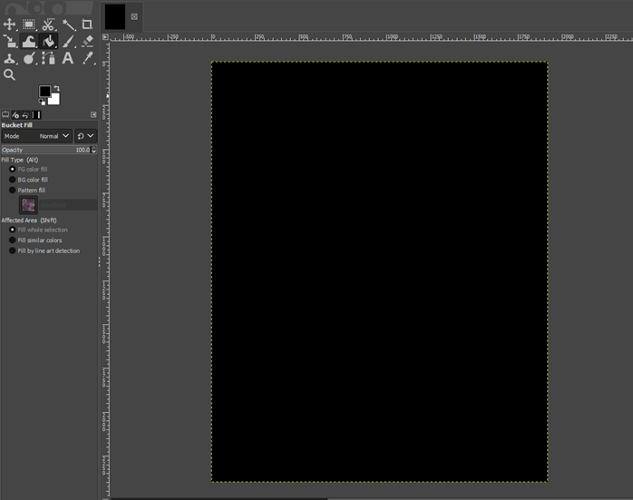Select the Eraser tool

(87, 41)
